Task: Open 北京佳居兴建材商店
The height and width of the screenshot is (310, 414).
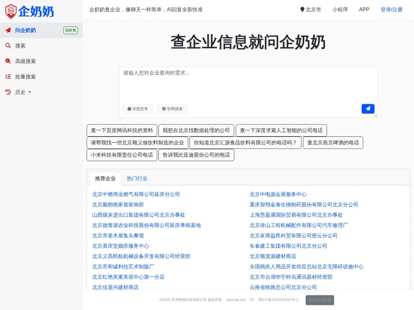Action: click(115, 287)
